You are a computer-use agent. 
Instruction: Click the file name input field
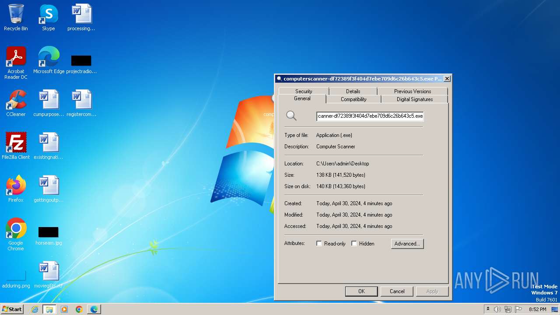click(370, 116)
